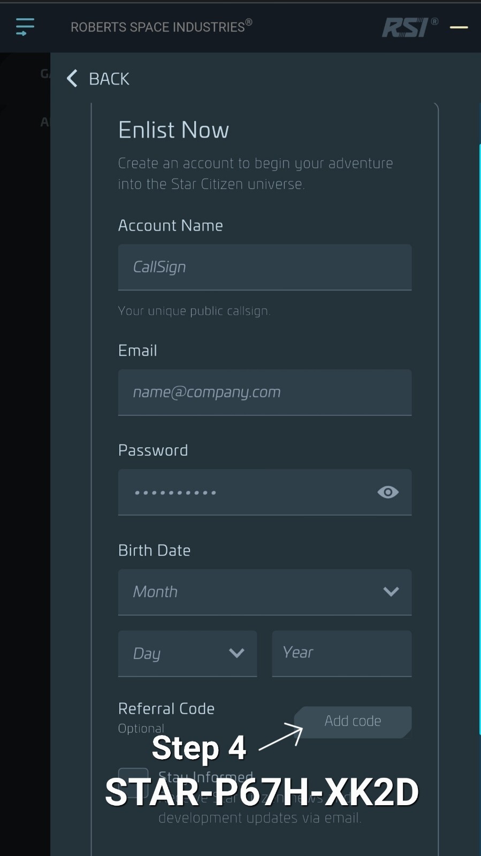Click the Add code referral button
Screen dimensions: 481x856
click(353, 722)
